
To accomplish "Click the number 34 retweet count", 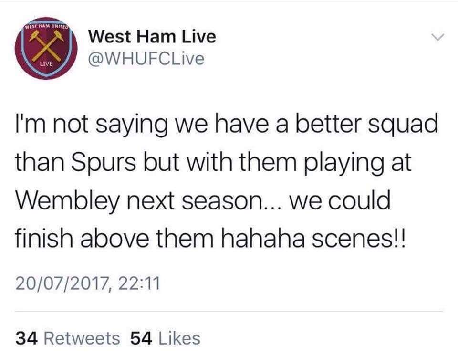I will tap(26, 338).
